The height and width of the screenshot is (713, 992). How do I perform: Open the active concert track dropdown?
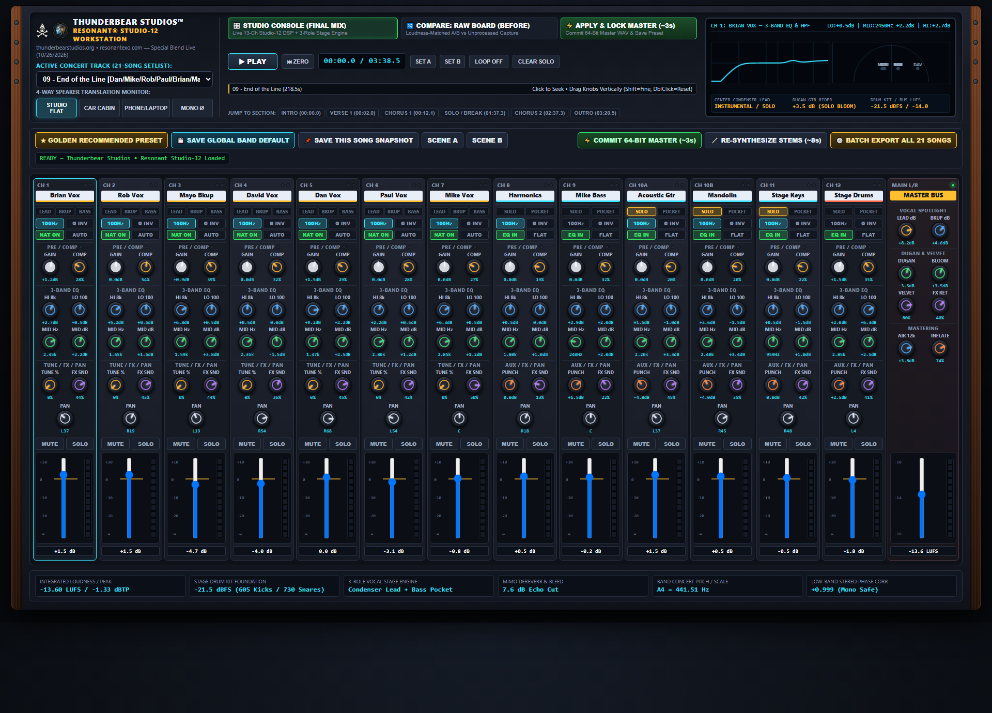(125, 79)
